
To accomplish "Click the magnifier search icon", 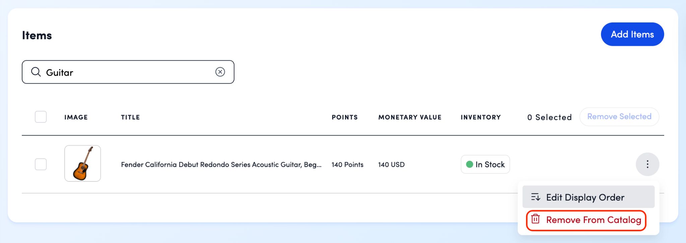I will click(36, 72).
